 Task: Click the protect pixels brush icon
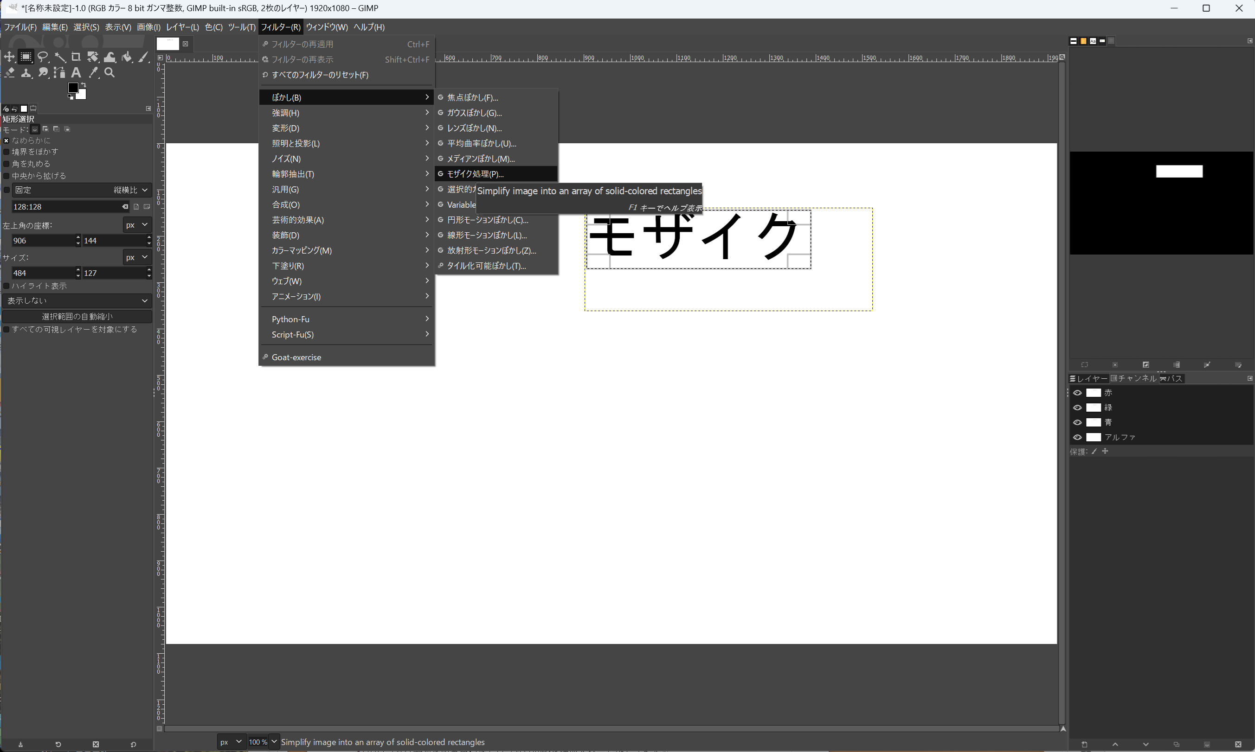tap(1094, 452)
